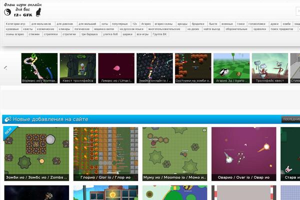The height and width of the screenshot is (200, 300).
Task: Open the Группа ВК link
Action: coord(160,34)
